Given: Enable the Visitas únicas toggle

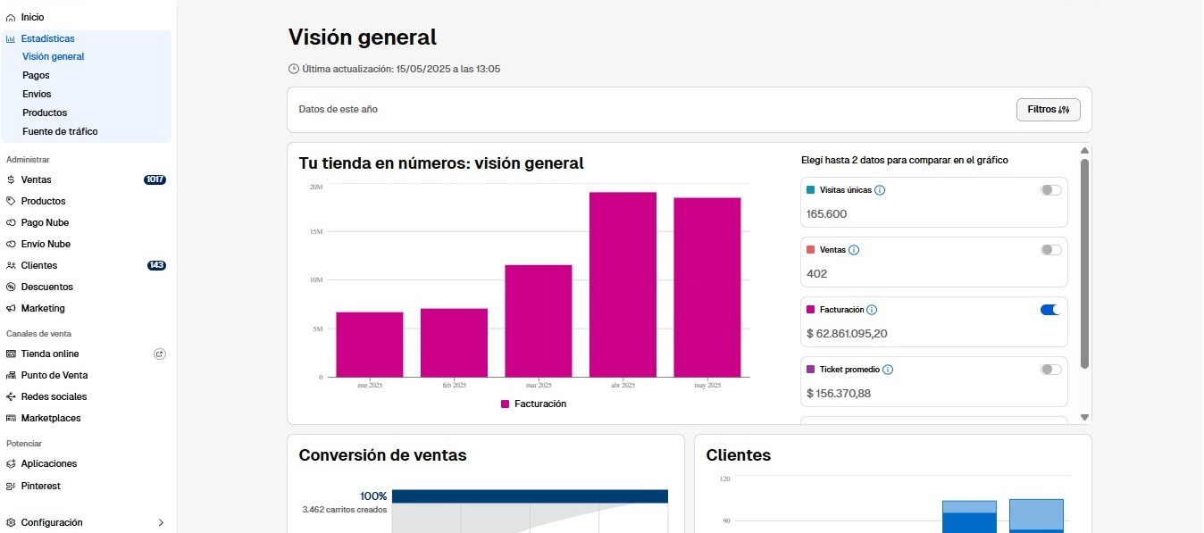Looking at the screenshot, I should tap(1050, 189).
